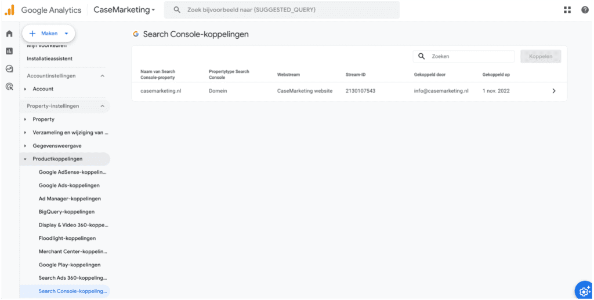Viewport: 594px width, 300px height.
Task: Collapse the Property-instellingen section
Action: pos(102,107)
